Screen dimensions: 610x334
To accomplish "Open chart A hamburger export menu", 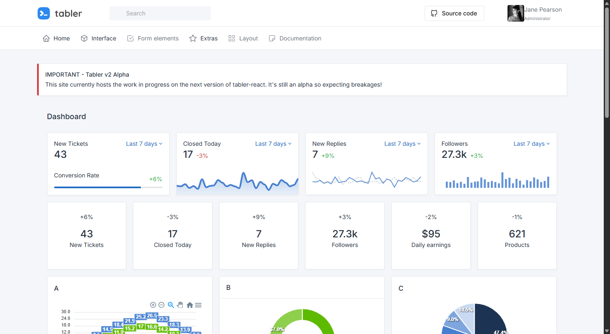I will 198,305.
